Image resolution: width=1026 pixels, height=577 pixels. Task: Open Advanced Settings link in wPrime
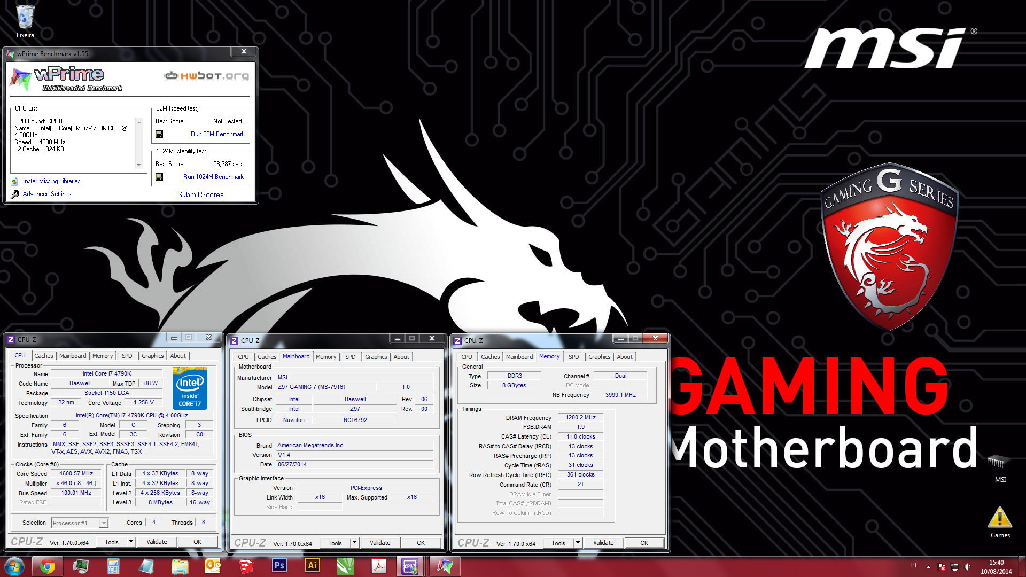click(x=47, y=194)
